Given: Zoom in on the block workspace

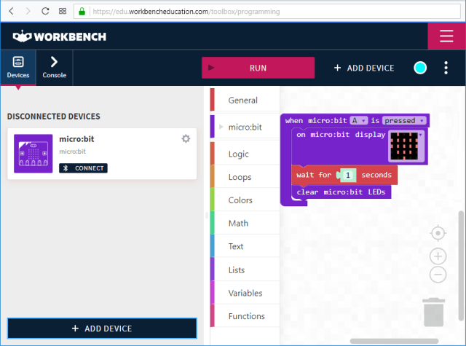Looking at the screenshot, I should [438, 256].
